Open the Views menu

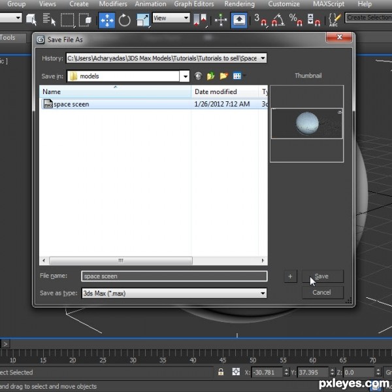(48, 4)
